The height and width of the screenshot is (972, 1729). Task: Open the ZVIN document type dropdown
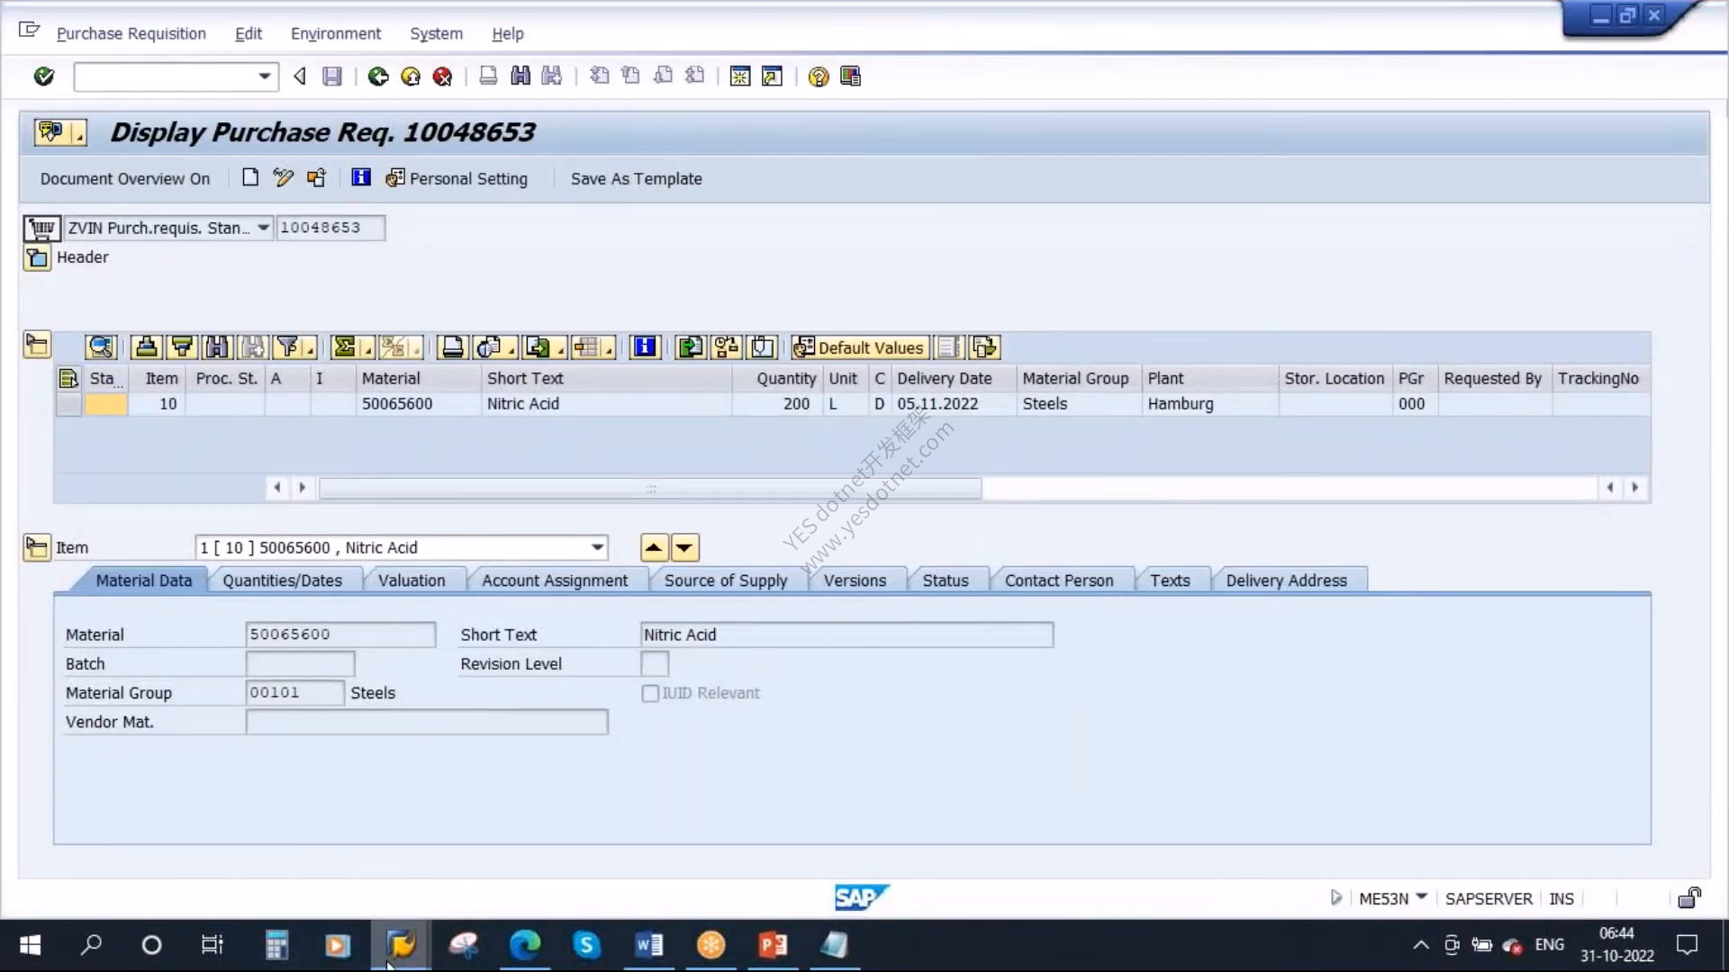pyautogui.click(x=263, y=228)
